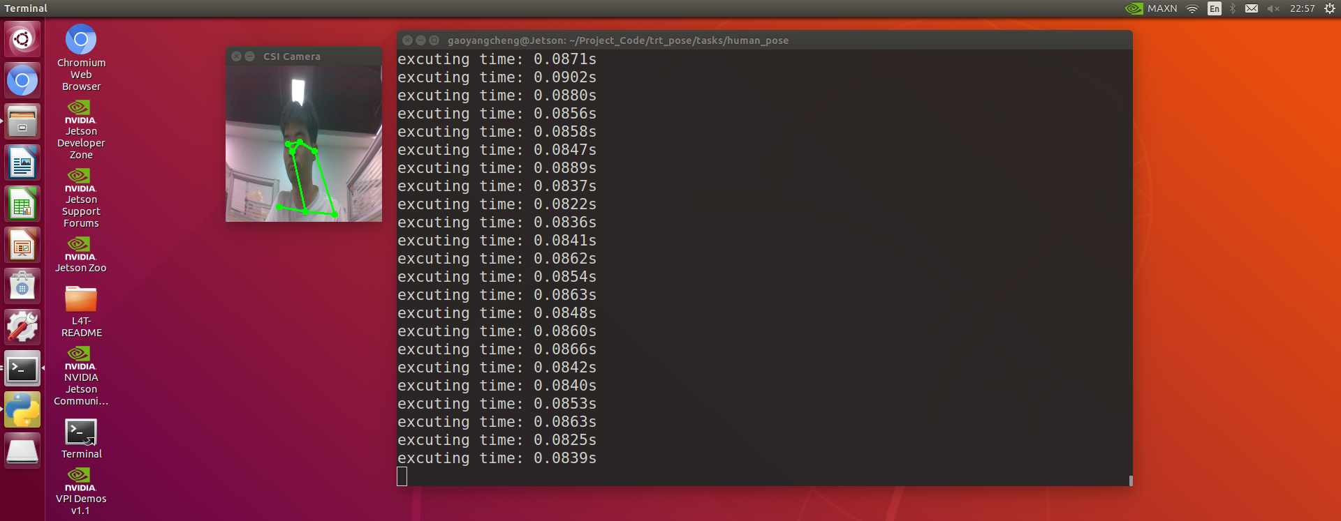Click the Python icon in the launcher
The width and height of the screenshot is (1341, 521).
point(22,409)
